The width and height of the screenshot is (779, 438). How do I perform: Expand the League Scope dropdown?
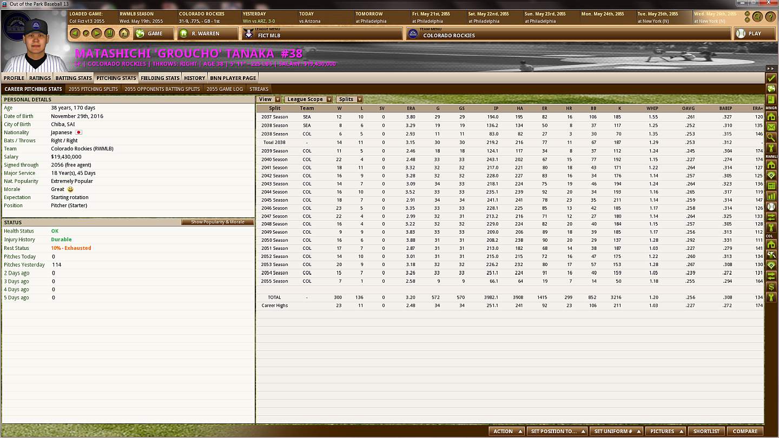coord(308,99)
